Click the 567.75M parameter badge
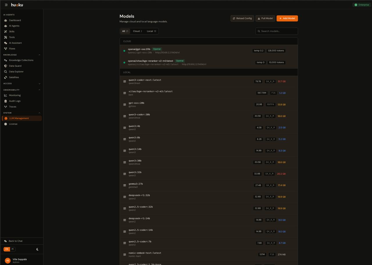This screenshot has height=265, width=372. [262, 93]
